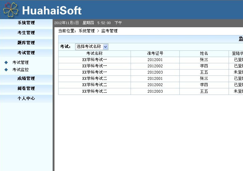Expand the 考生管理 sidebar menu
This screenshot has height=171, width=243.
(26, 33)
